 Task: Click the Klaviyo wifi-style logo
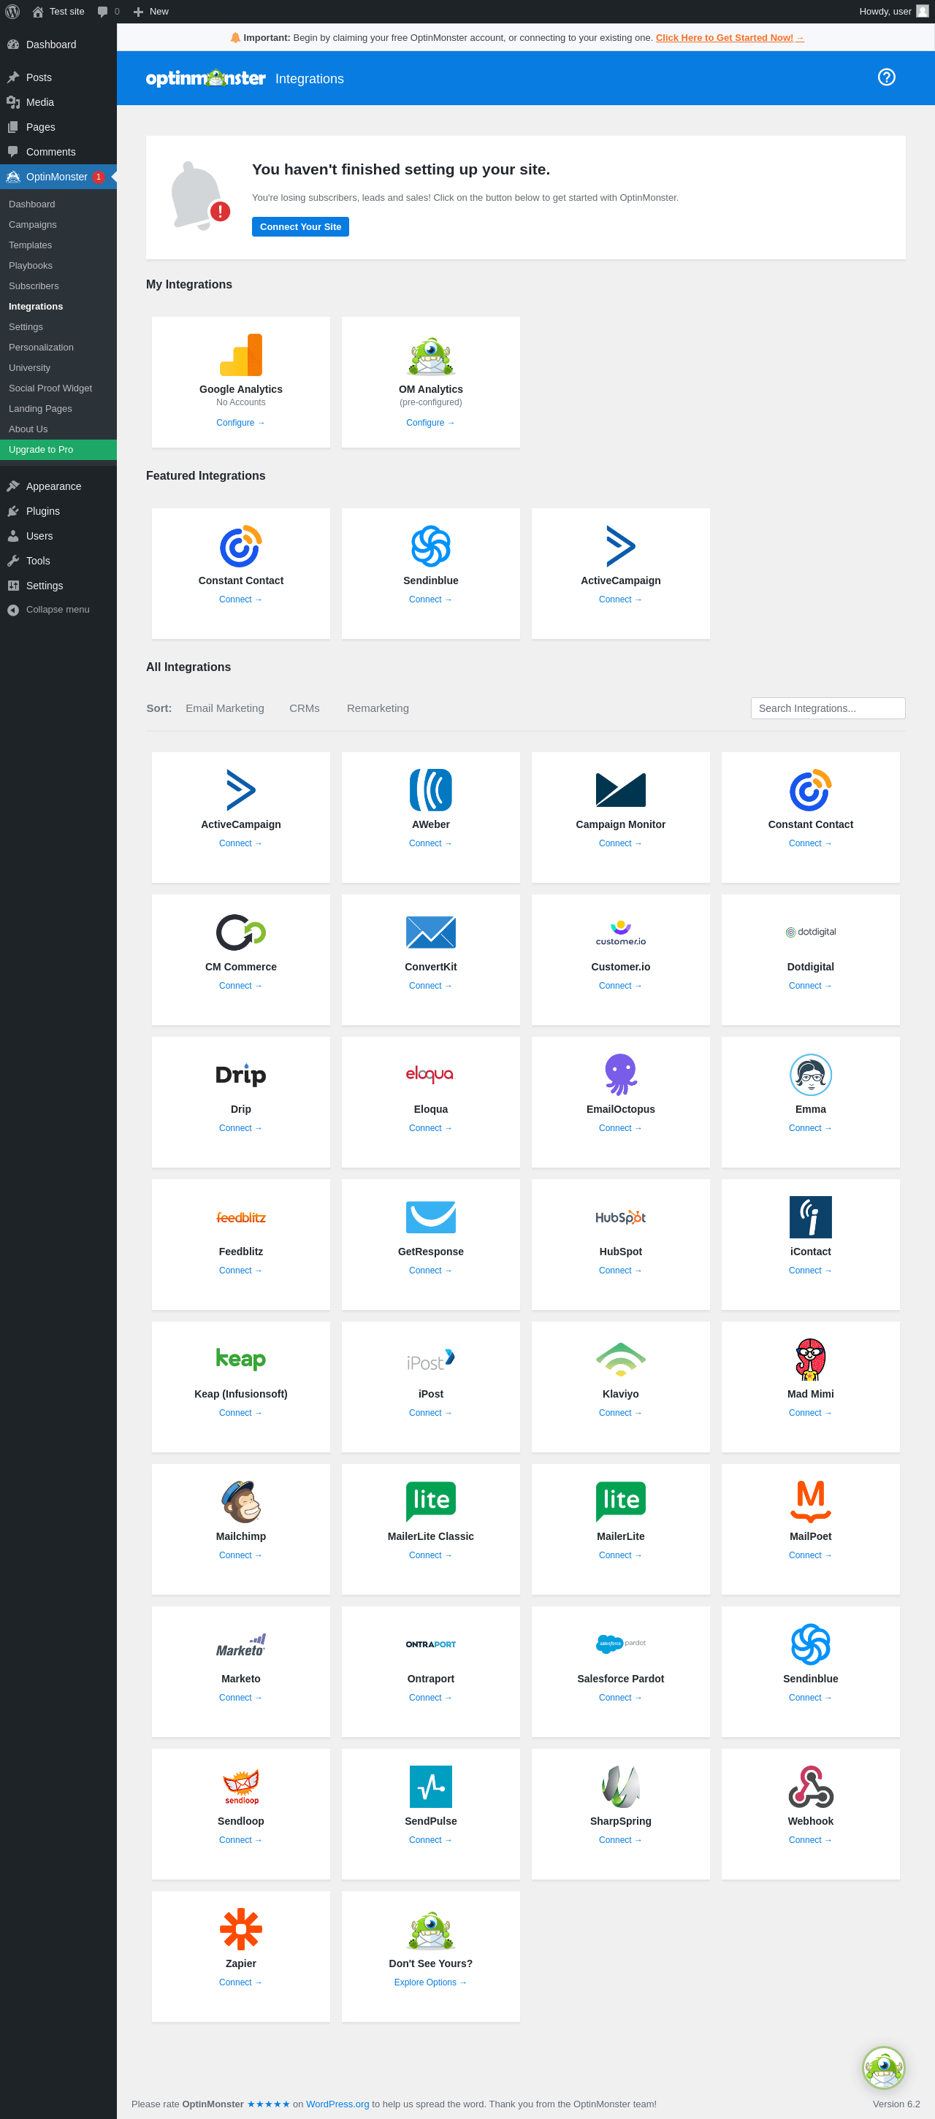coord(621,1359)
